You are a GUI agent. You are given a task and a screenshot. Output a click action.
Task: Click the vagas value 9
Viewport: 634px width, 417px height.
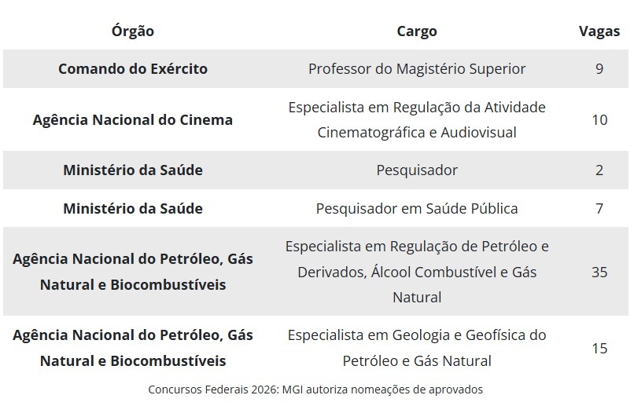599,68
